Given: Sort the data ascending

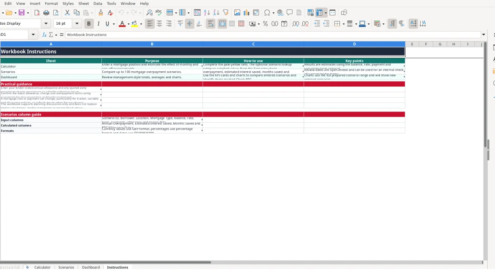Looking at the screenshot, I should [207, 13].
